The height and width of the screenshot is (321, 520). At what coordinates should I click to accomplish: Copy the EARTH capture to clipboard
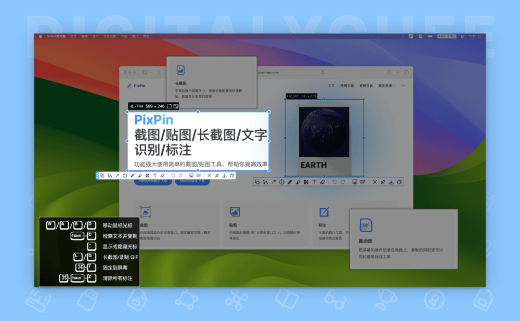(399, 182)
